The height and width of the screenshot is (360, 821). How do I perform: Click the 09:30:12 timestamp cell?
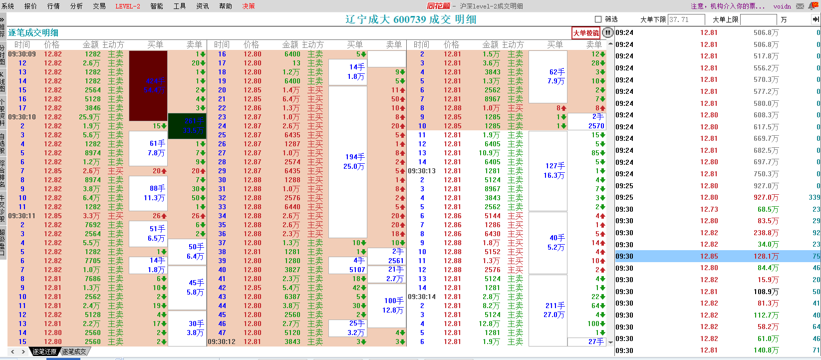pos(222,342)
